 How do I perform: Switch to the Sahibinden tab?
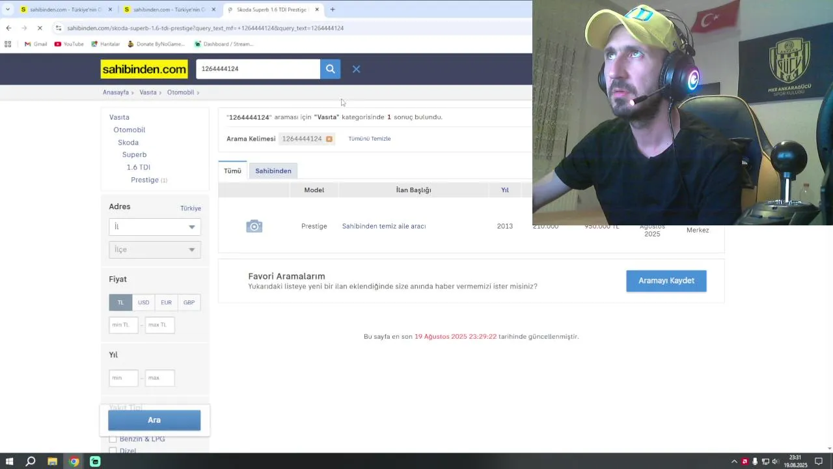[x=273, y=171]
